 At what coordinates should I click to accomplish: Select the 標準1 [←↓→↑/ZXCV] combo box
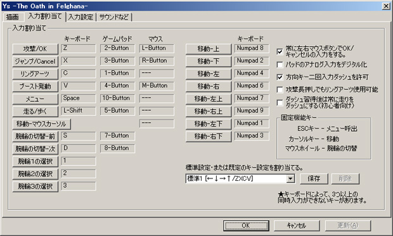click(240, 178)
